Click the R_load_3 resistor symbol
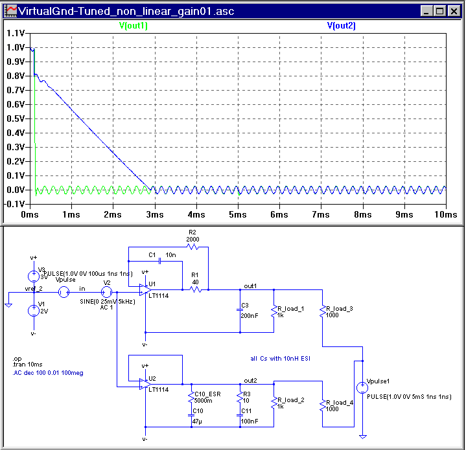This screenshot has width=466, height=450. point(322,312)
